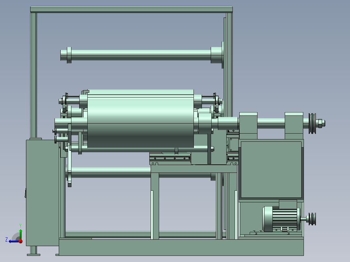Click the blue Z axis arrow of the triad

pos(13,241)
